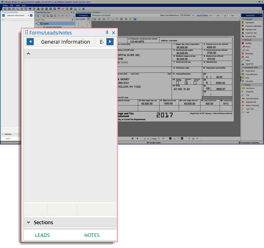The image size is (264, 248).
Task: Open the View menu
Action: (x=17, y=6)
